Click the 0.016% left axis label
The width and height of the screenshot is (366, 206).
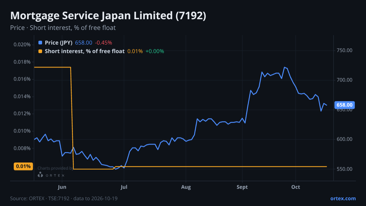pos(22,79)
